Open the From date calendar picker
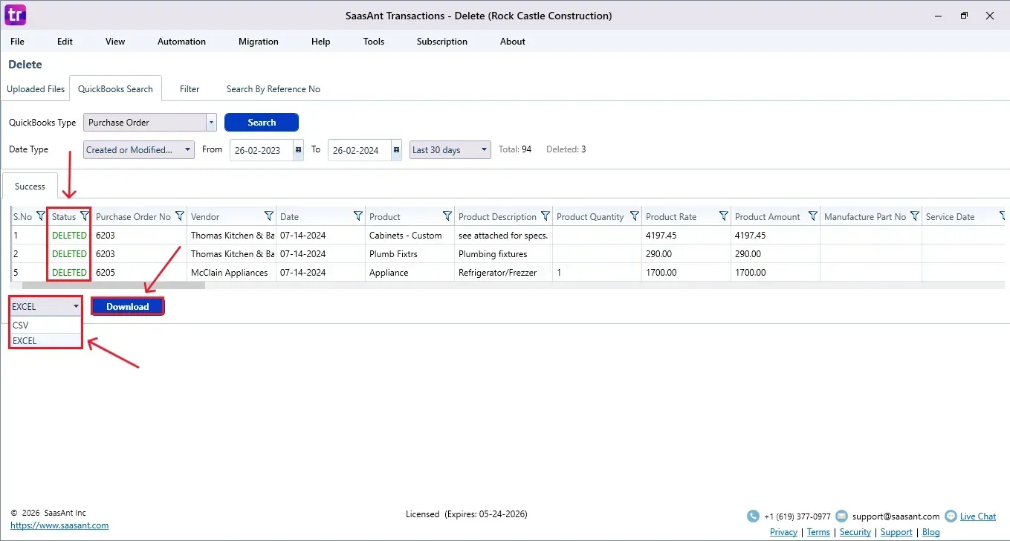This screenshot has width=1010, height=541. [x=299, y=149]
